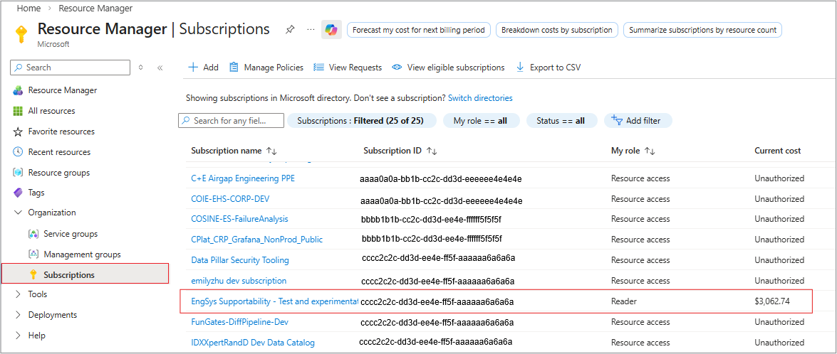Click View Requests in toolbar

[348, 68]
